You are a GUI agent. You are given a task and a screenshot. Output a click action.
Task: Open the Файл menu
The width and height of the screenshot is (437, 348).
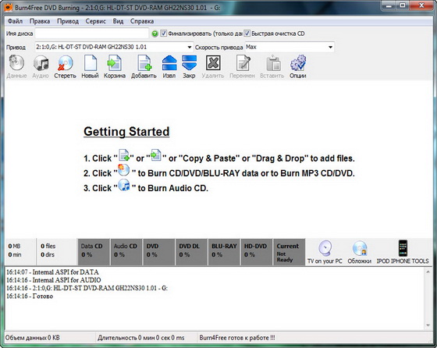click(x=15, y=21)
